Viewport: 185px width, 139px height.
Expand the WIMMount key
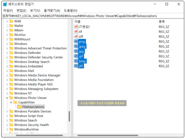click(x=7, y=39)
